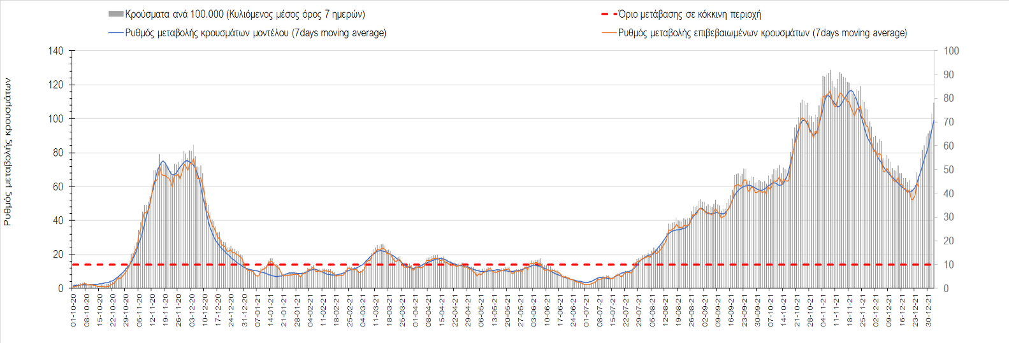Image resolution: width=1009 pixels, height=343 pixels.
Task: Click the 60 tick on left axis
Action: (x=59, y=186)
